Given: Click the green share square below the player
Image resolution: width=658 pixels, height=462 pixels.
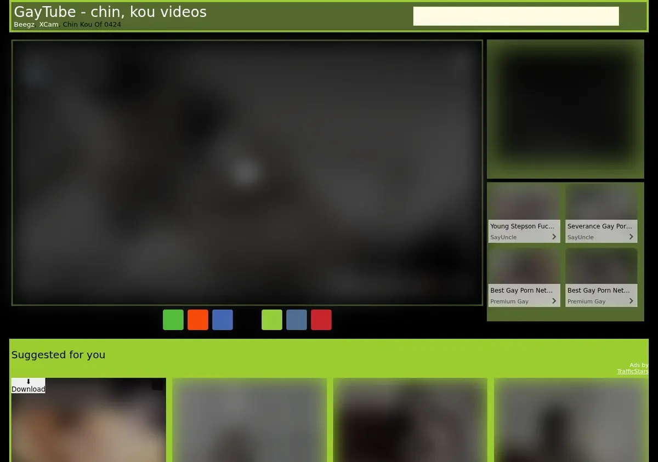Looking at the screenshot, I should (x=173, y=320).
